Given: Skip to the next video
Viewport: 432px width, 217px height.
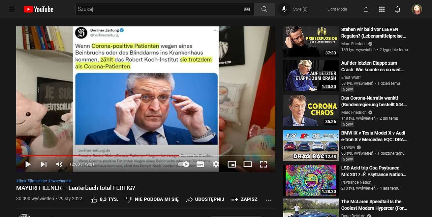Looking at the screenshot, I should 44,164.
